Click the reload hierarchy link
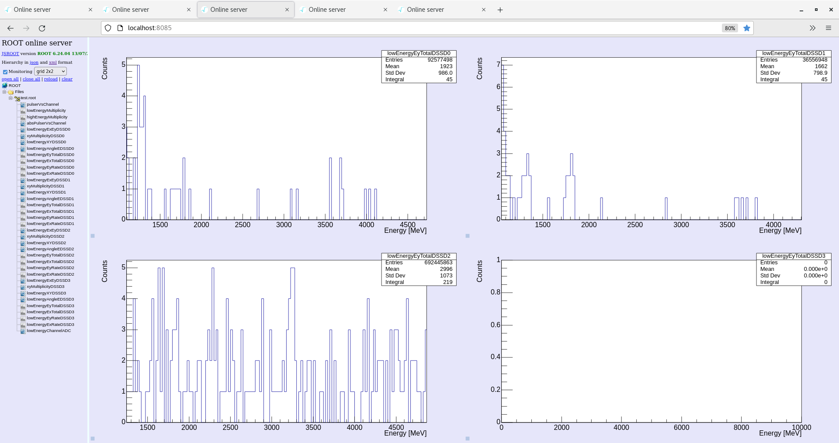Screen dimensions: 839x443 pyautogui.click(x=51, y=79)
